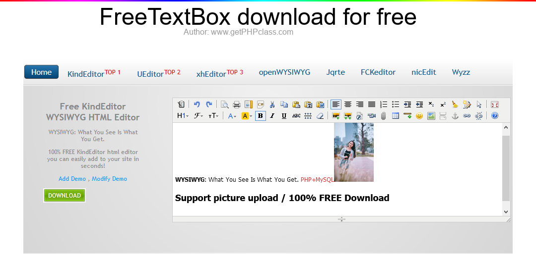Viewport: 536px width, 261px height.
Task: Open the FCKeditor tab
Action: click(x=378, y=72)
